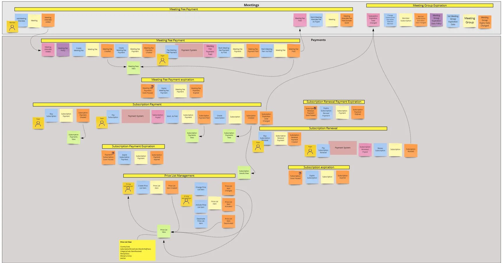Select the Expire Subscription Payment note
Image resolution: width=503 pixels, height=263 pixels.
[x=125, y=157]
